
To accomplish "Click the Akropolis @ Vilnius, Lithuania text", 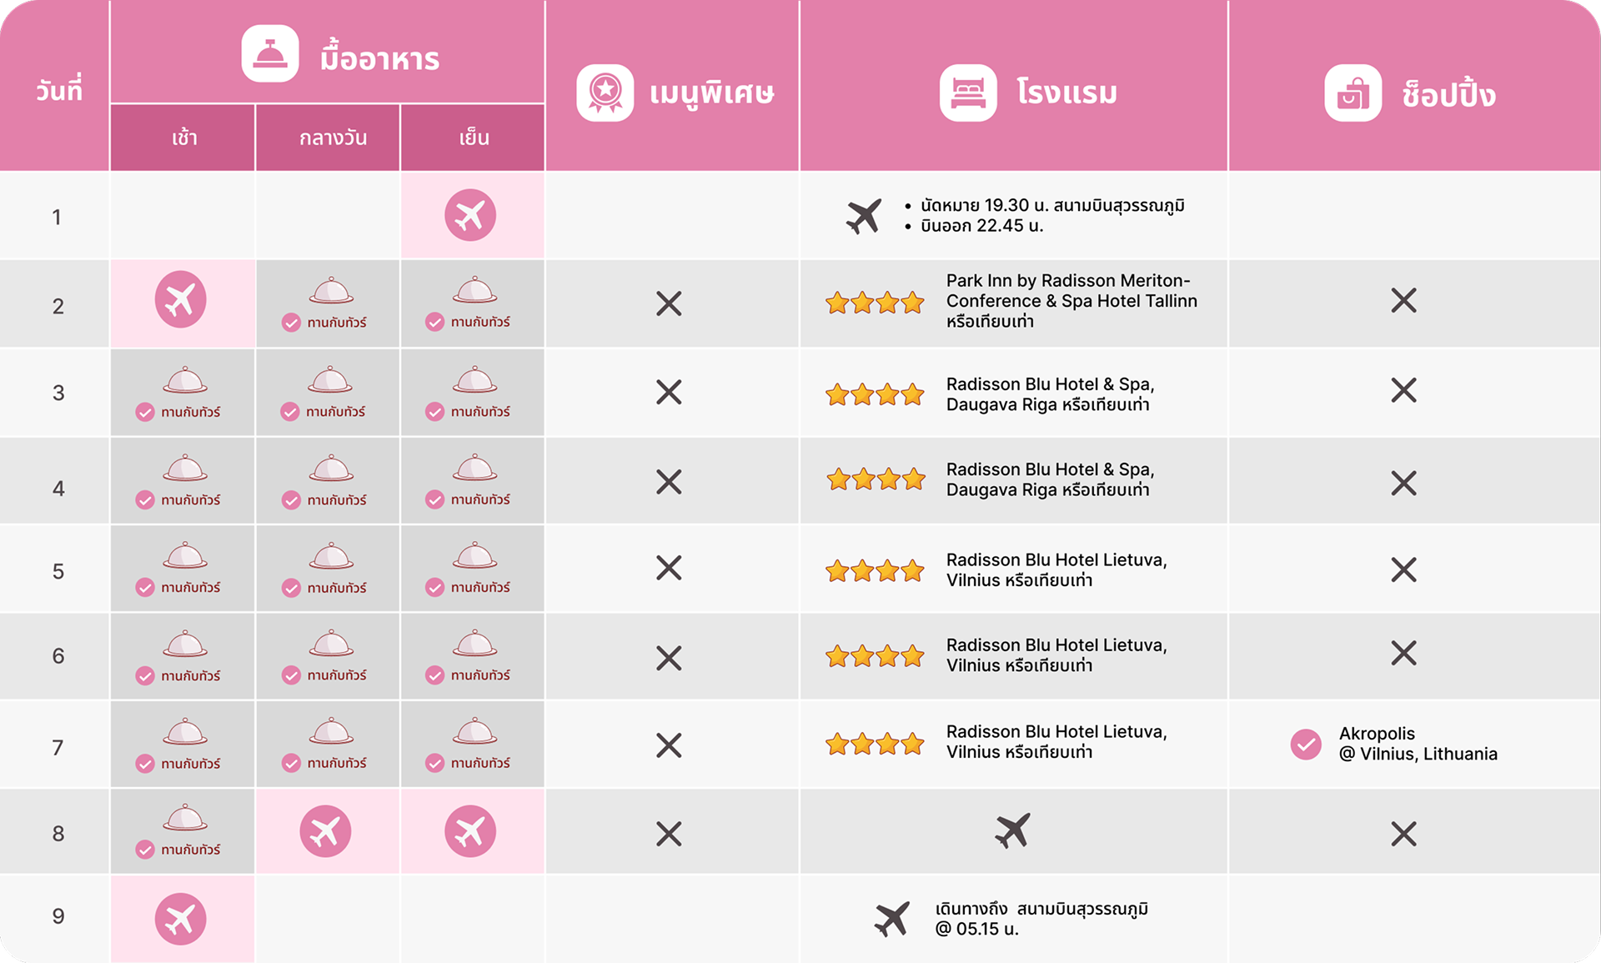I will click(x=1418, y=744).
